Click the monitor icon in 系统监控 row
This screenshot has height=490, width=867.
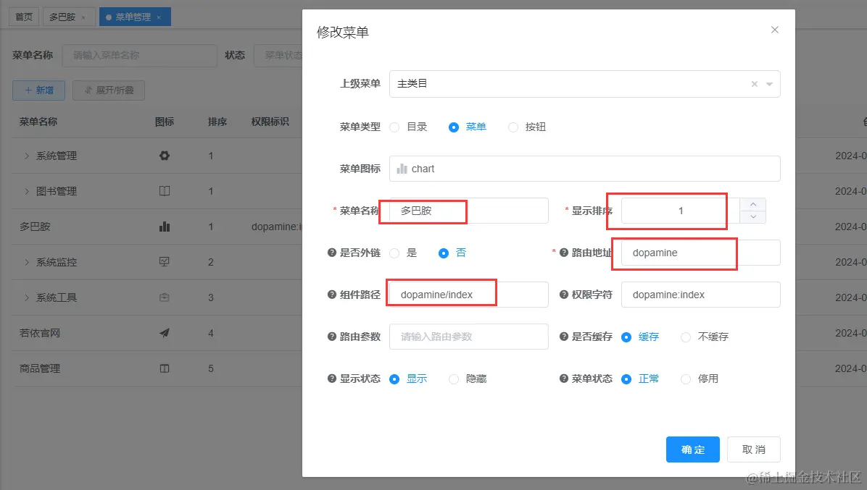(165, 261)
